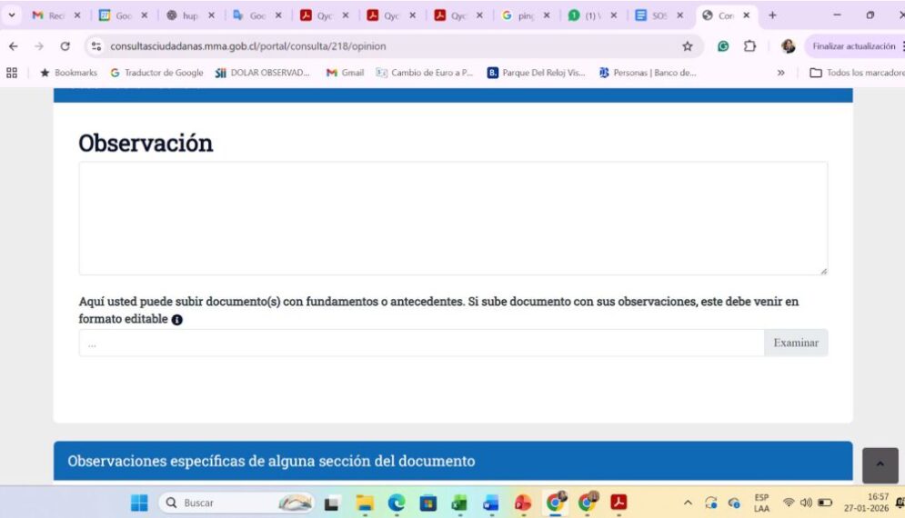
Task: Show hidden system tray icons
Action: point(688,503)
